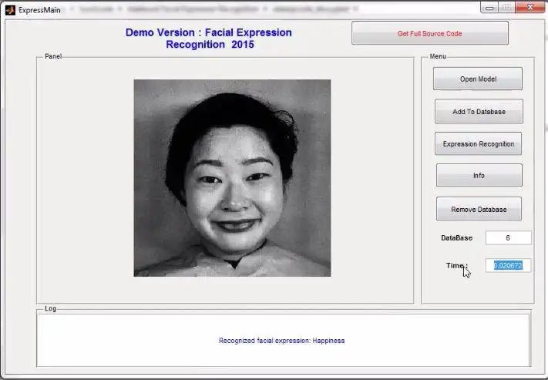Click the 'Recognized facial expression: Happiness' text

[x=281, y=341]
